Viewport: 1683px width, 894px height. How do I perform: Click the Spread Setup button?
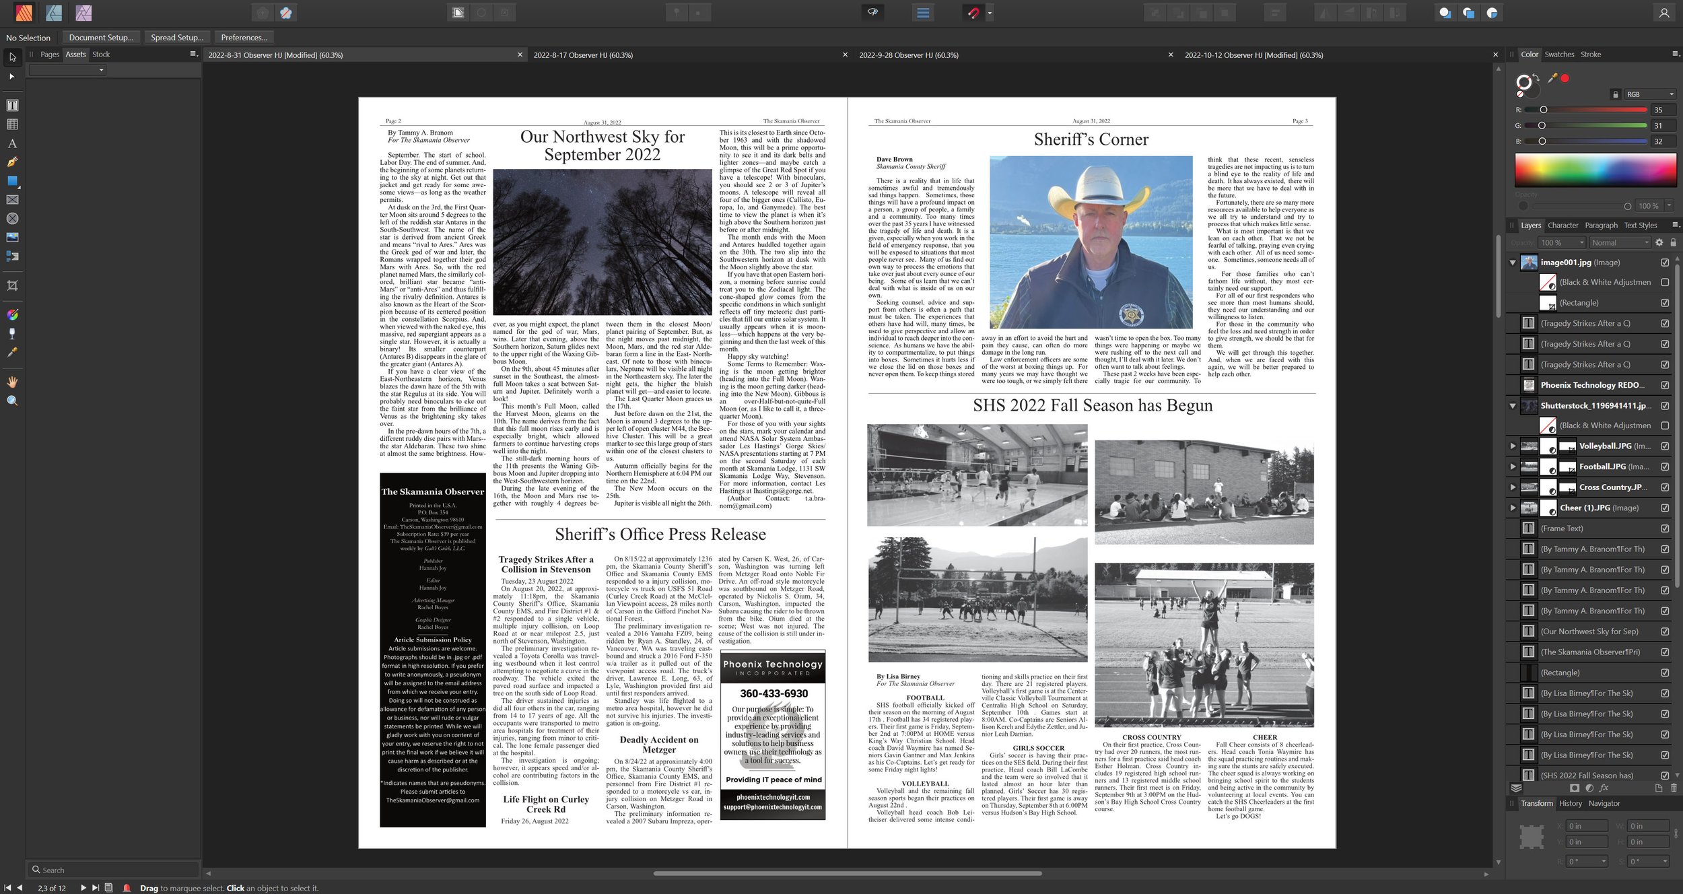click(177, 38)
